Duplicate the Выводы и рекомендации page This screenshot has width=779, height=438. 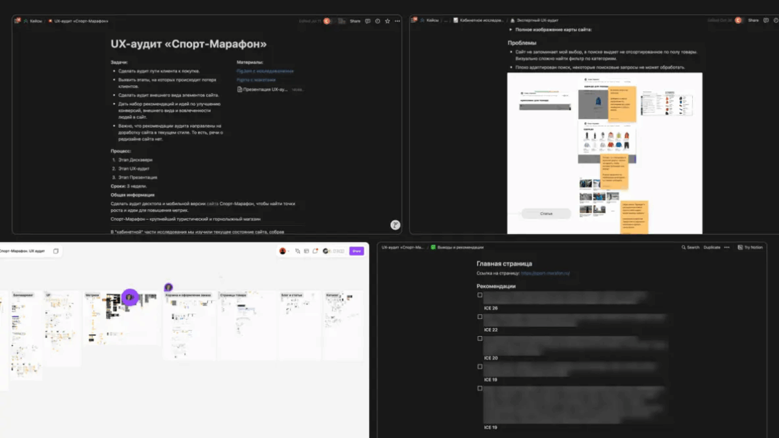point(711,247)
